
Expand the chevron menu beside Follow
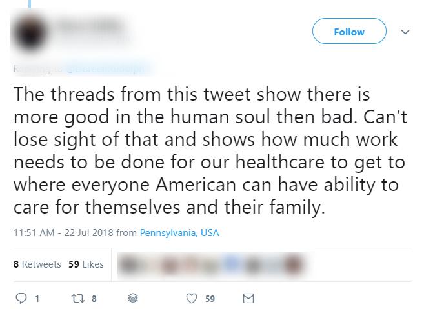coord(405,31)
